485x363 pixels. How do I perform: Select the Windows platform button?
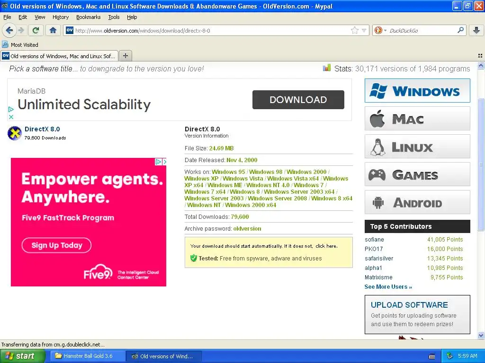point(417,90)
